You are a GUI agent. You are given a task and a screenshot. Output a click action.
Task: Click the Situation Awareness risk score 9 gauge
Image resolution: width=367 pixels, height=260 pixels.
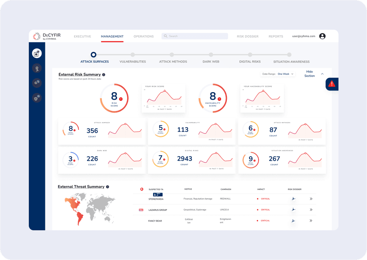[251, 160]
